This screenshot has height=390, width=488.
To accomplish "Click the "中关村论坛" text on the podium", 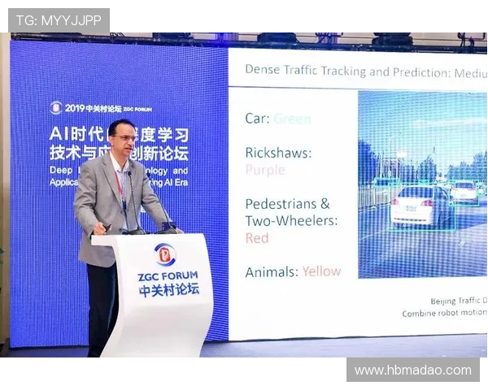I will coord(169,291).
